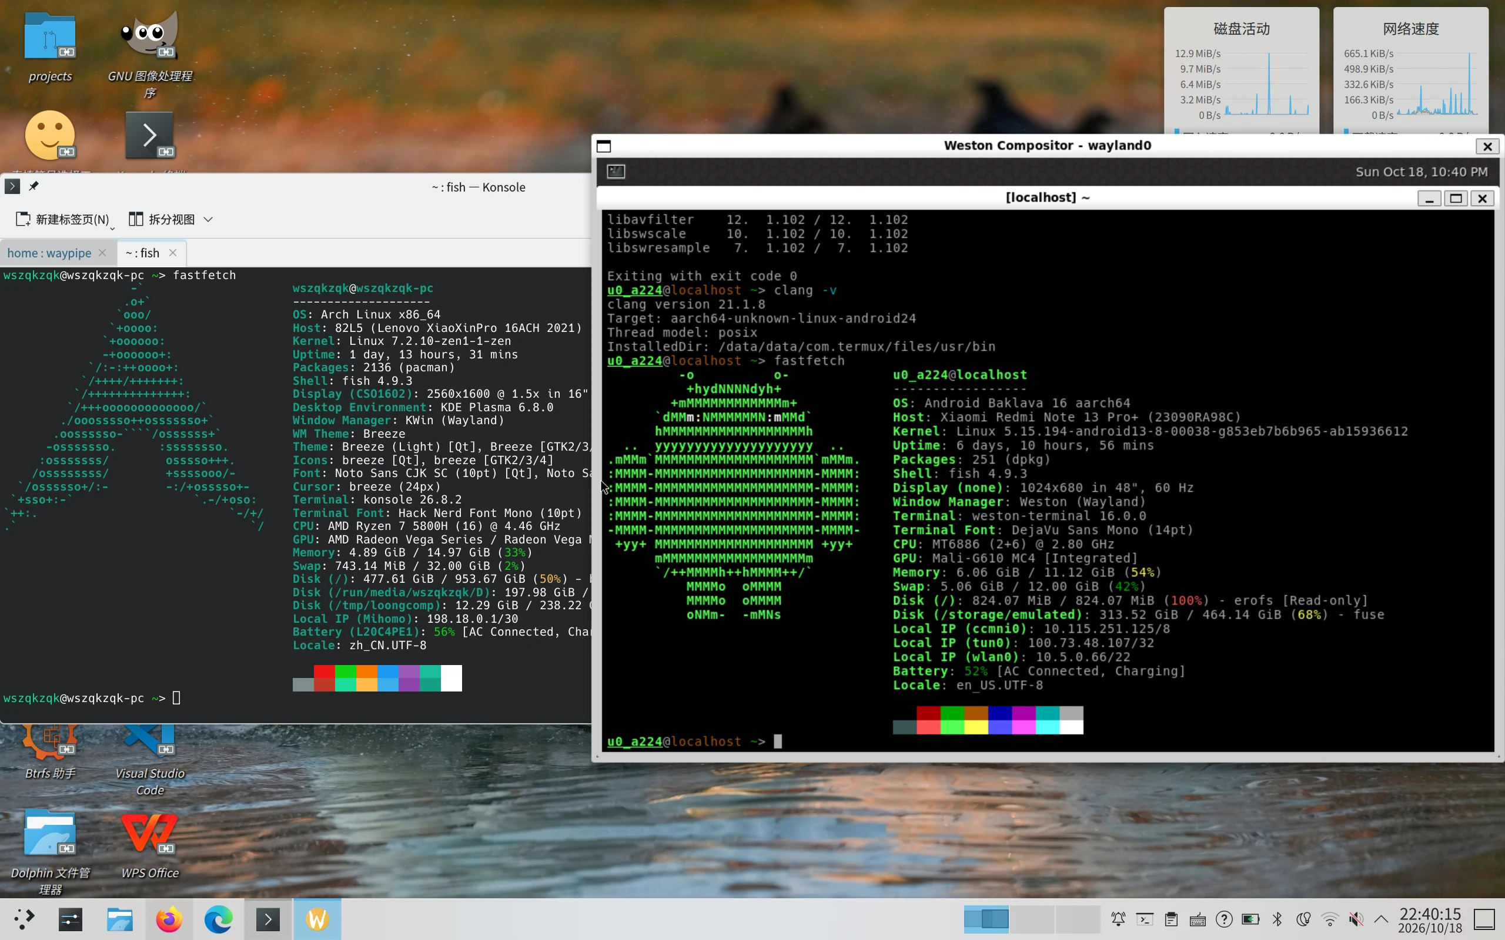
Task: Pin the Konsole window on top
Action: 34,186
